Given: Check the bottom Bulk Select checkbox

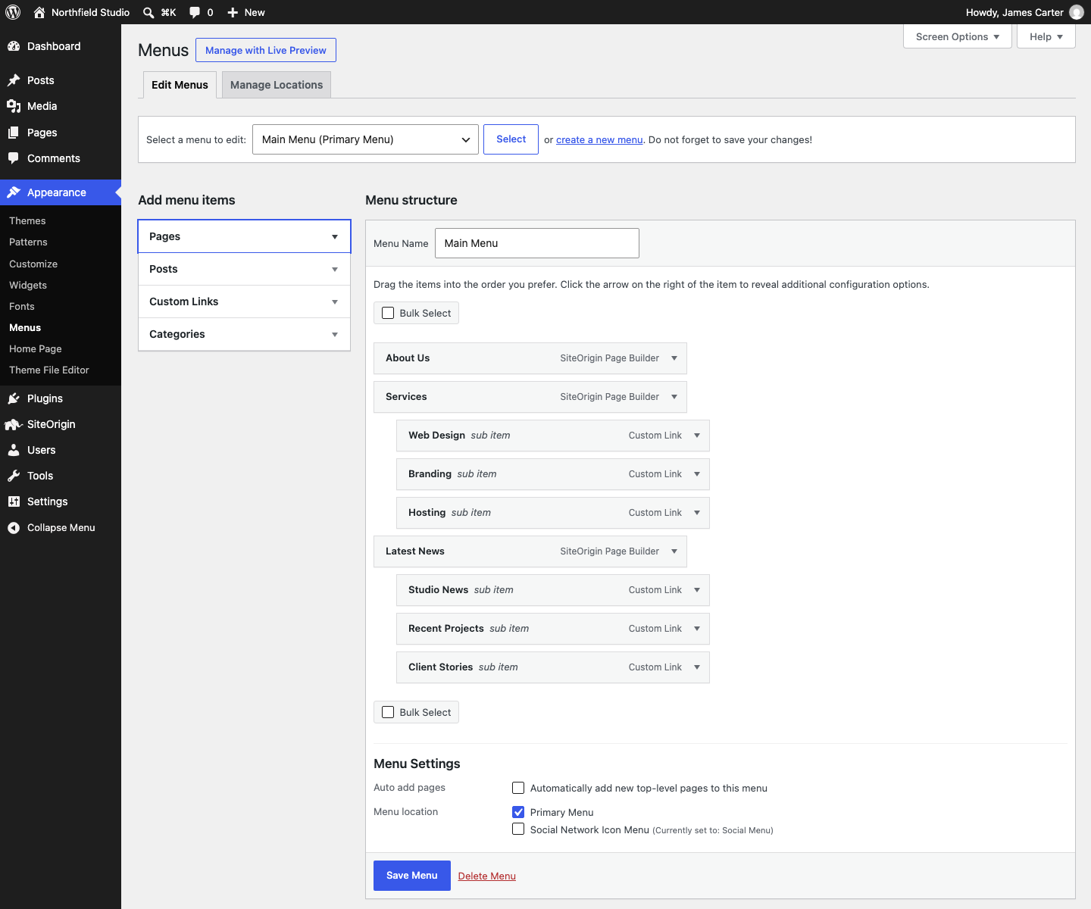Looking at the screenshot, I should click(388, 712).
